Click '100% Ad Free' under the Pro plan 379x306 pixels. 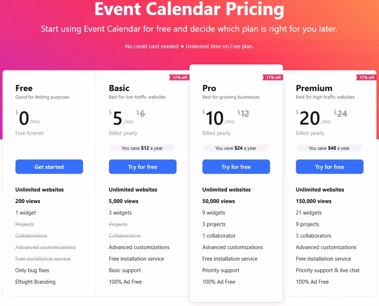[x=219, y=282]
